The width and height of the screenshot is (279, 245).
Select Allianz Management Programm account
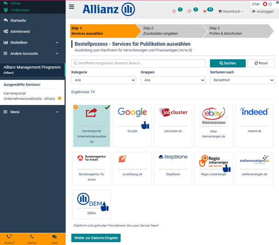click(x=32, y=69)
